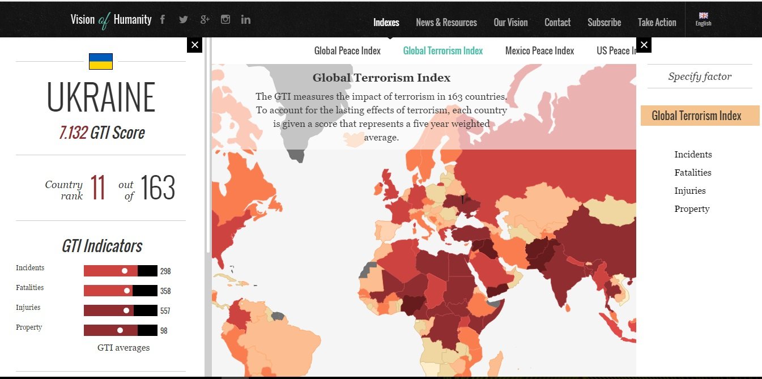
Task: Open the Instagram icon in header
Action: pos(225,20)
